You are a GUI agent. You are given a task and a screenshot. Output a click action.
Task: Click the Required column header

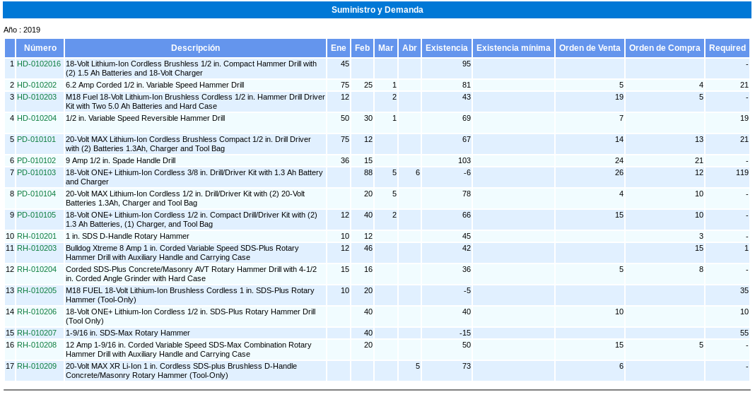727,47
